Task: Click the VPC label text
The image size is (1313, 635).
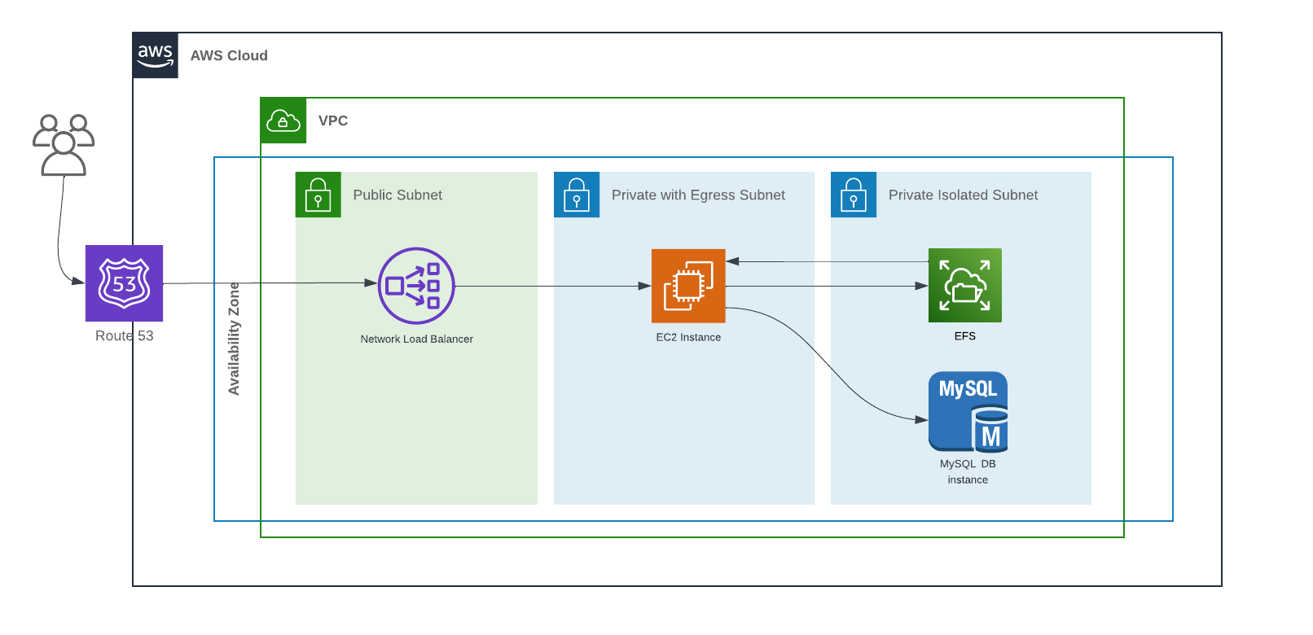Action: tap(333, 120)
